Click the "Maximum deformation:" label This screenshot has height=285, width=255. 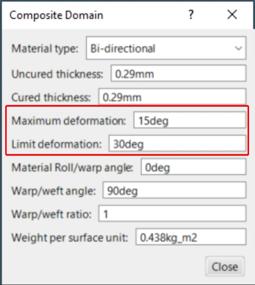[69, 121]
